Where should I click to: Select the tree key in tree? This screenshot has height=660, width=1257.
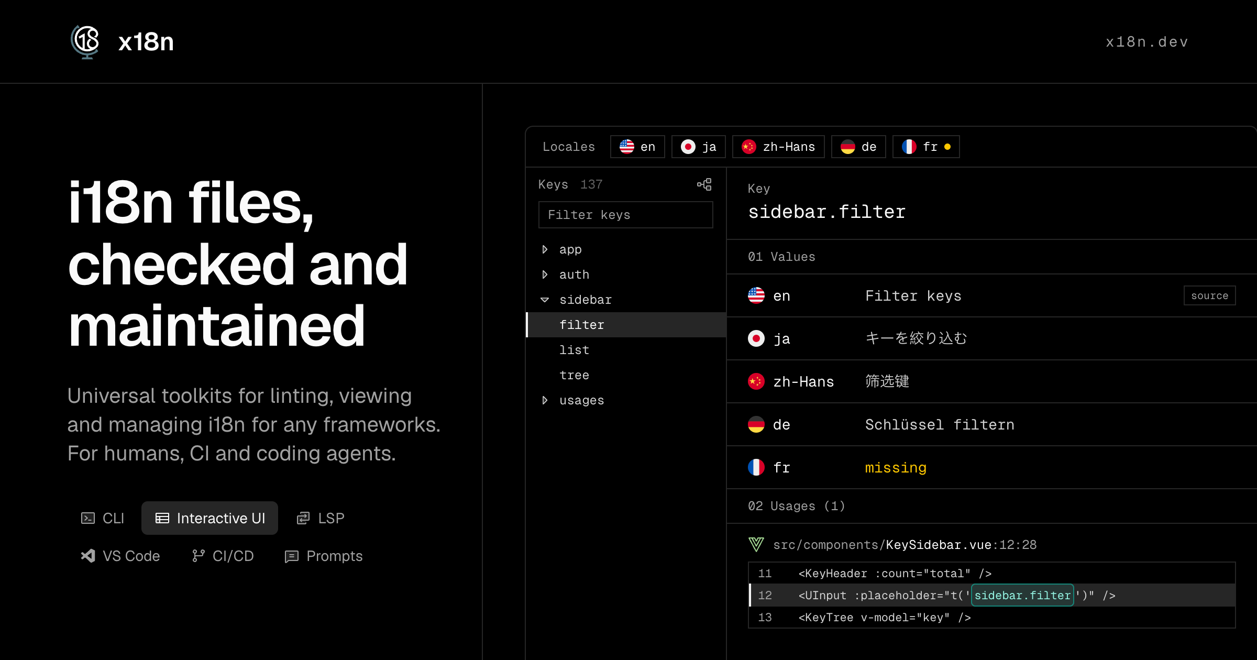pyautogui.click(x=626, y=375)
